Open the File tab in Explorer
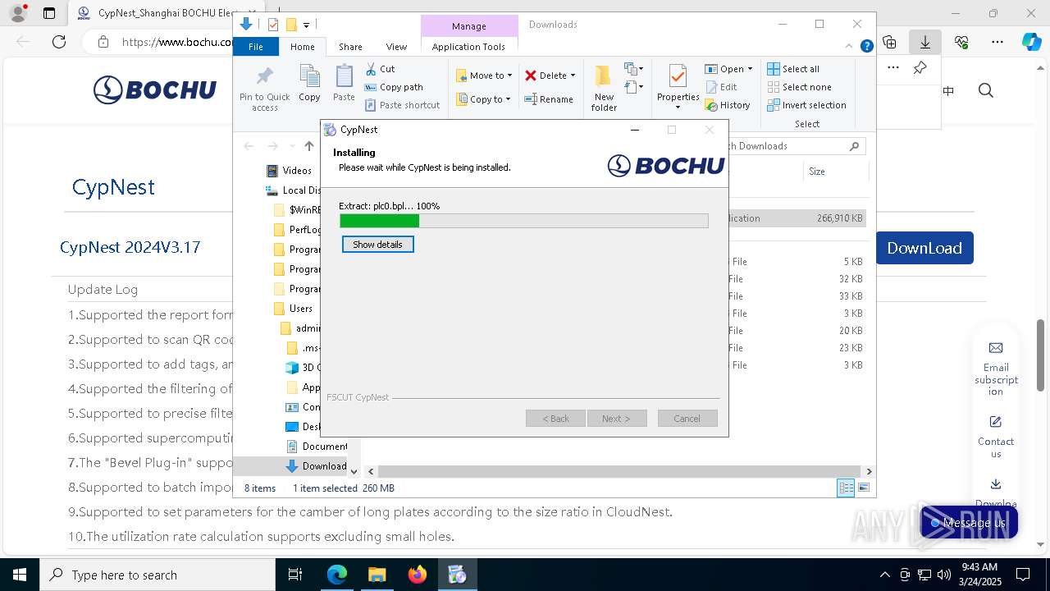The height and width of the screenshot is (591, 1050). pyautogui.click(x=256, y=47)
